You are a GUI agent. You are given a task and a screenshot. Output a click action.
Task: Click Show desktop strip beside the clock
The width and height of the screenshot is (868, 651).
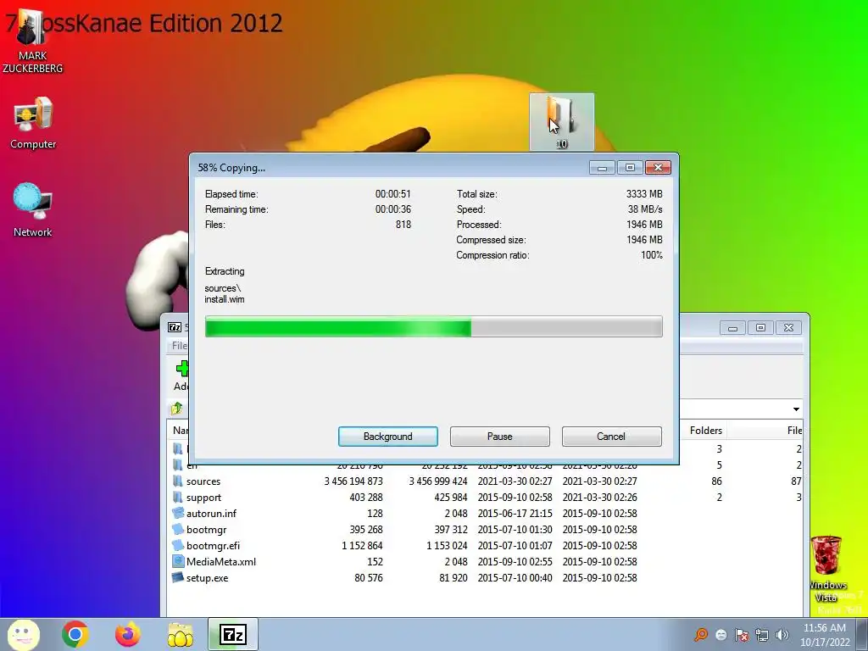pyautogui.click(x=862, y=634)
